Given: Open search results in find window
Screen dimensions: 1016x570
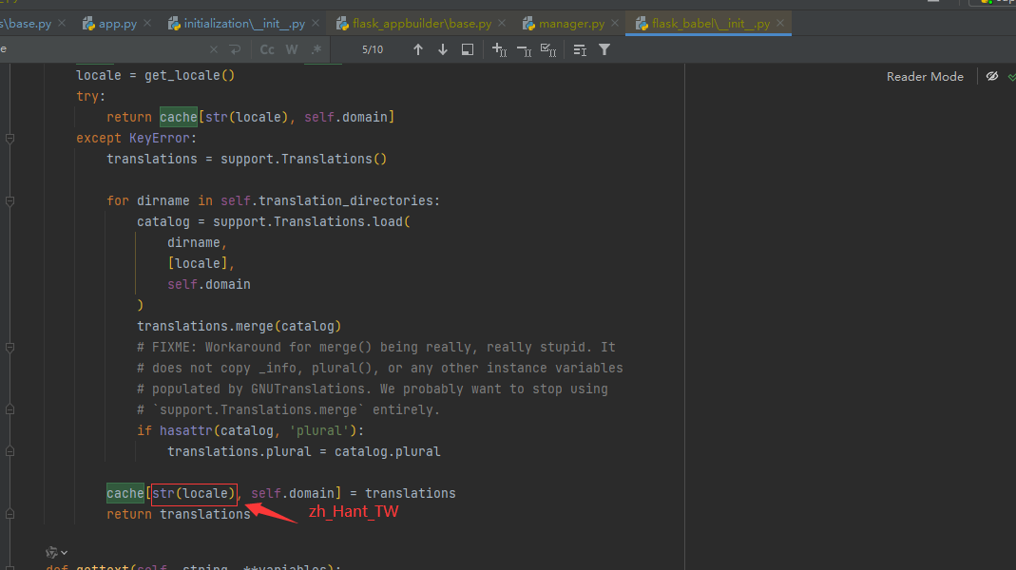Looking at the screenshot, I should (x=468, y=49).
